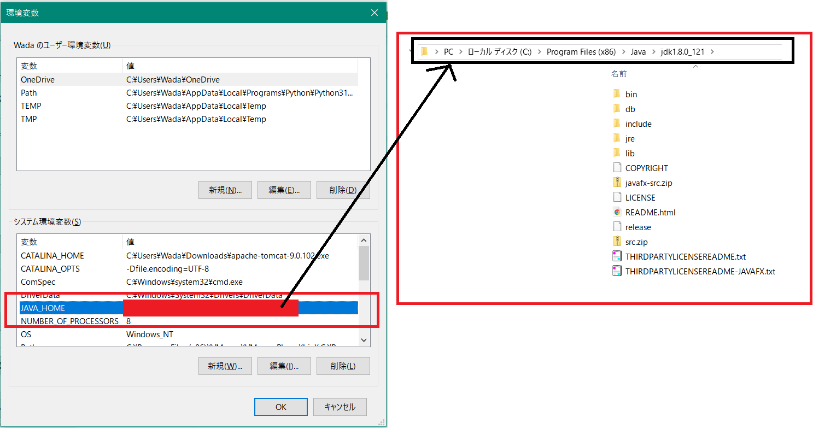This screenshot has height=428, width=813.
Task: Navigate to Program Files (x86) via breadcrumb
Action: 581,51
